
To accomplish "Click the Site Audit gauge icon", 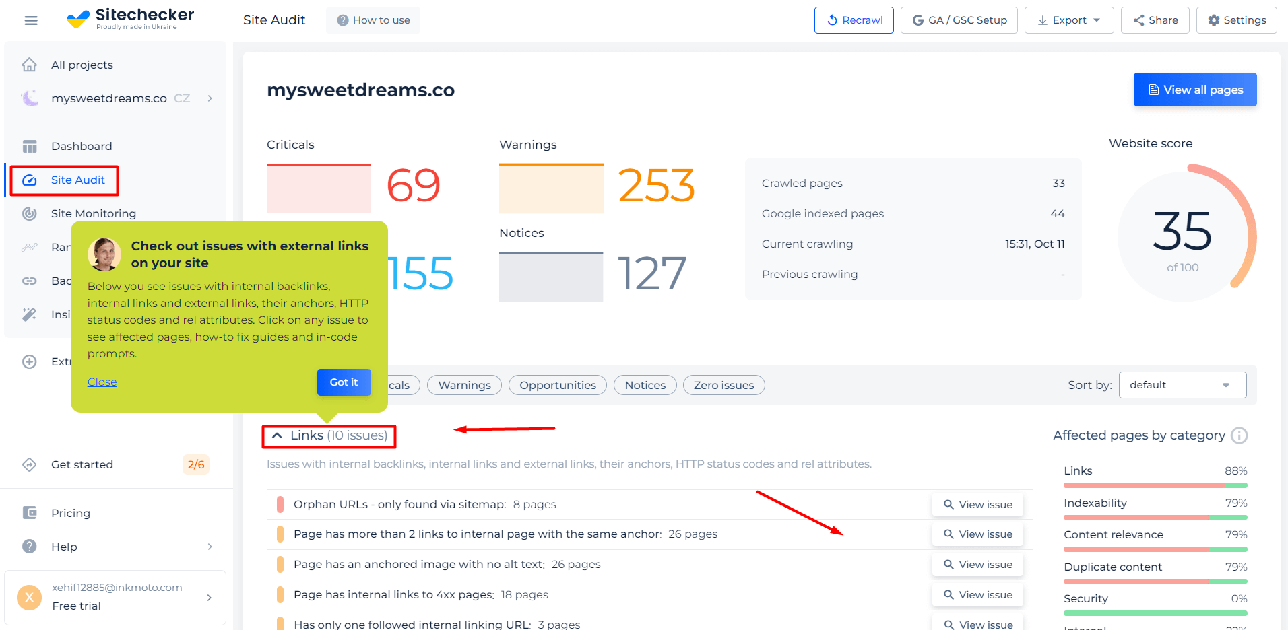I will coord(30,180).
